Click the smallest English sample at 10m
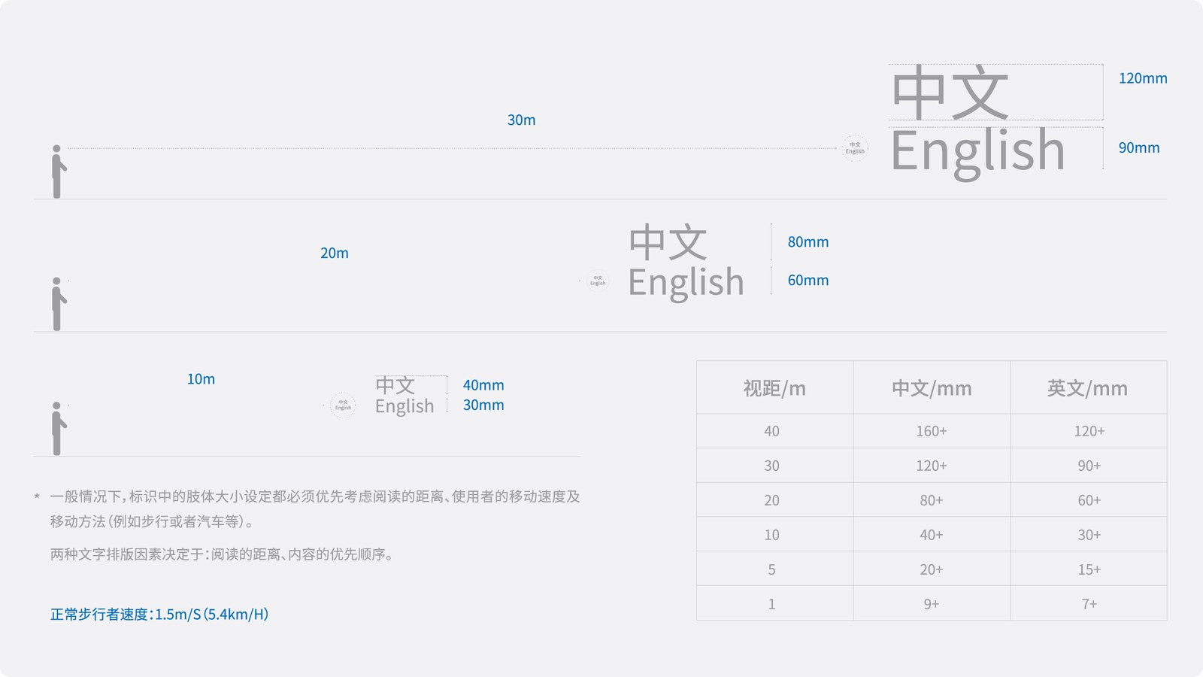This screenshot has height=677, width=1203. click(x=405, y=406)
